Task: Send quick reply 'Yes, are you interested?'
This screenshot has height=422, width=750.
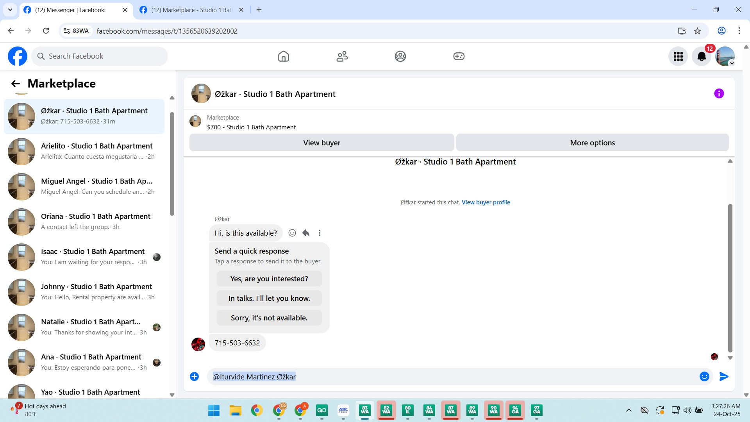Action: [269, 279]
